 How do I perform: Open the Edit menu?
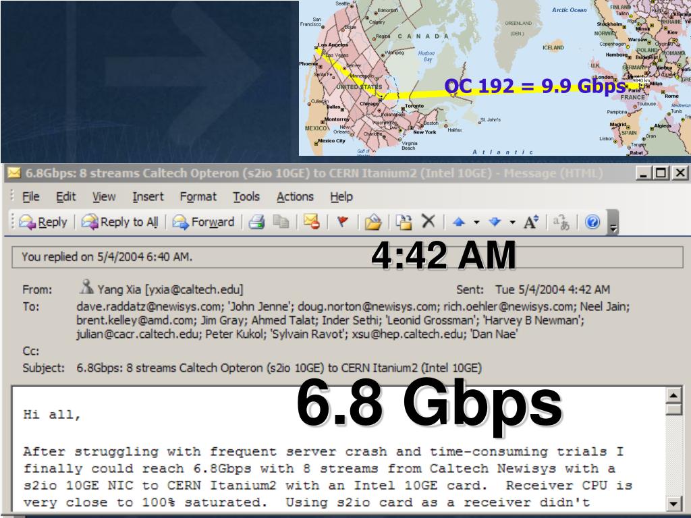click(66, 196)
